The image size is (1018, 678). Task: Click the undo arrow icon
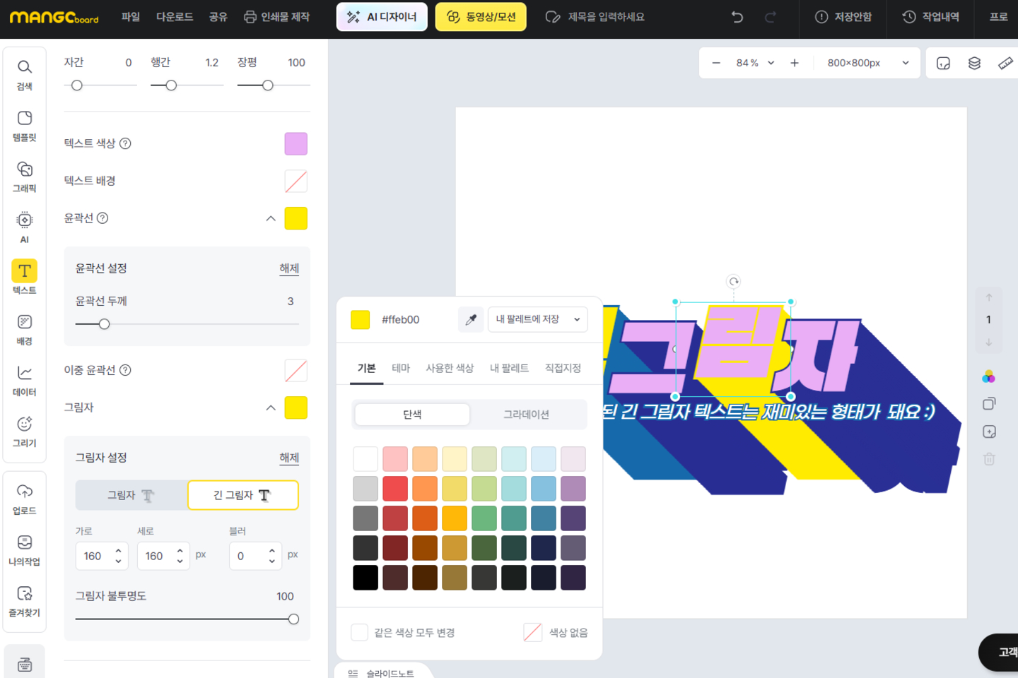click(x=737, y=17)
